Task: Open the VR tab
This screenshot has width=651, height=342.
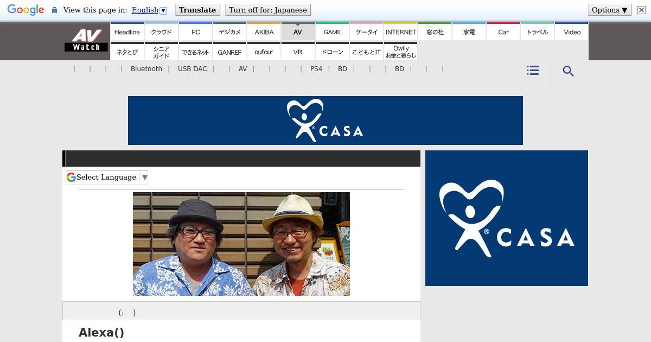Action: tap(298, 52)
